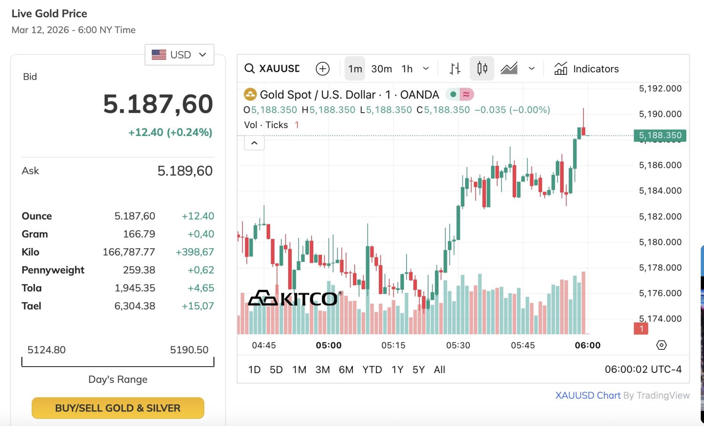Click the XAUUSD symbol search magnifier icon
704x426 pixels.
click(x=249, y=69)
